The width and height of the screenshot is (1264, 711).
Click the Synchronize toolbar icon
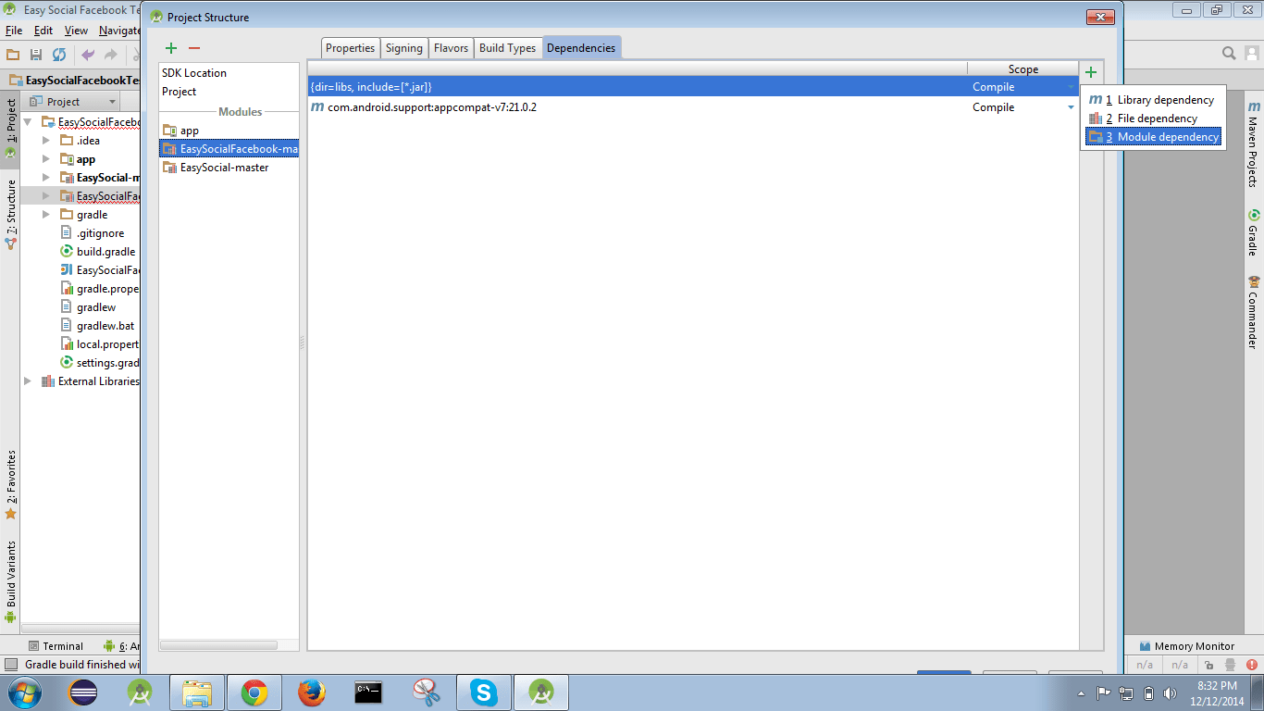click(x=59, y=55)
